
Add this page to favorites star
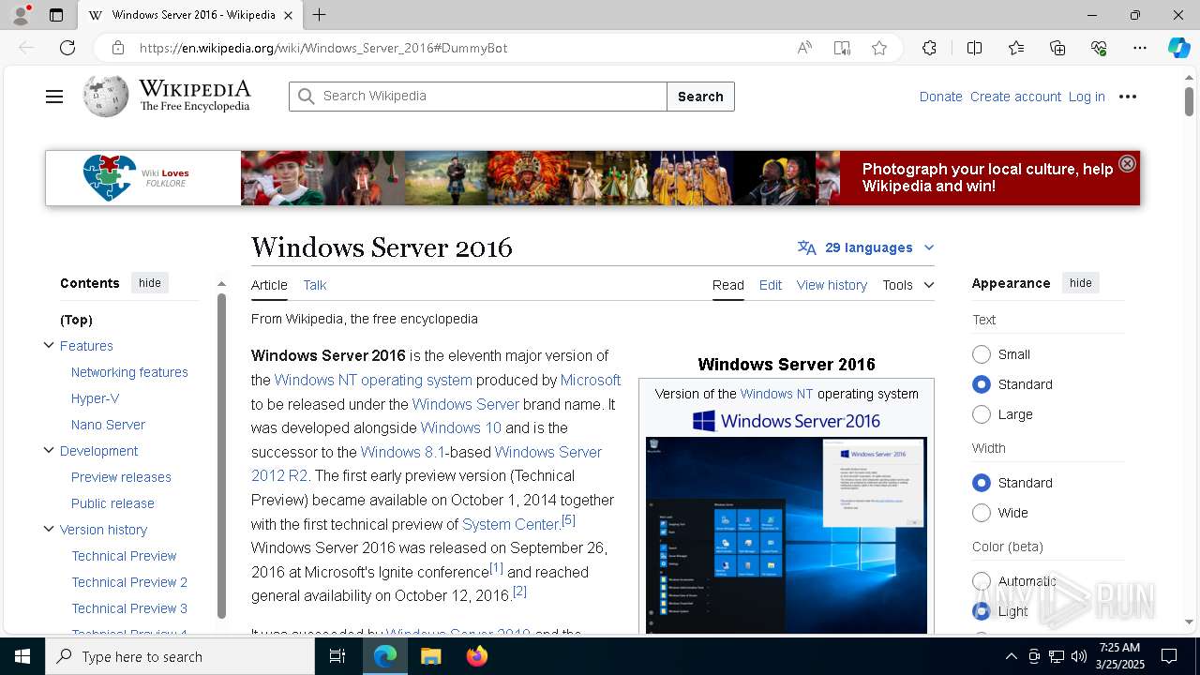click(x=878, y=48)
